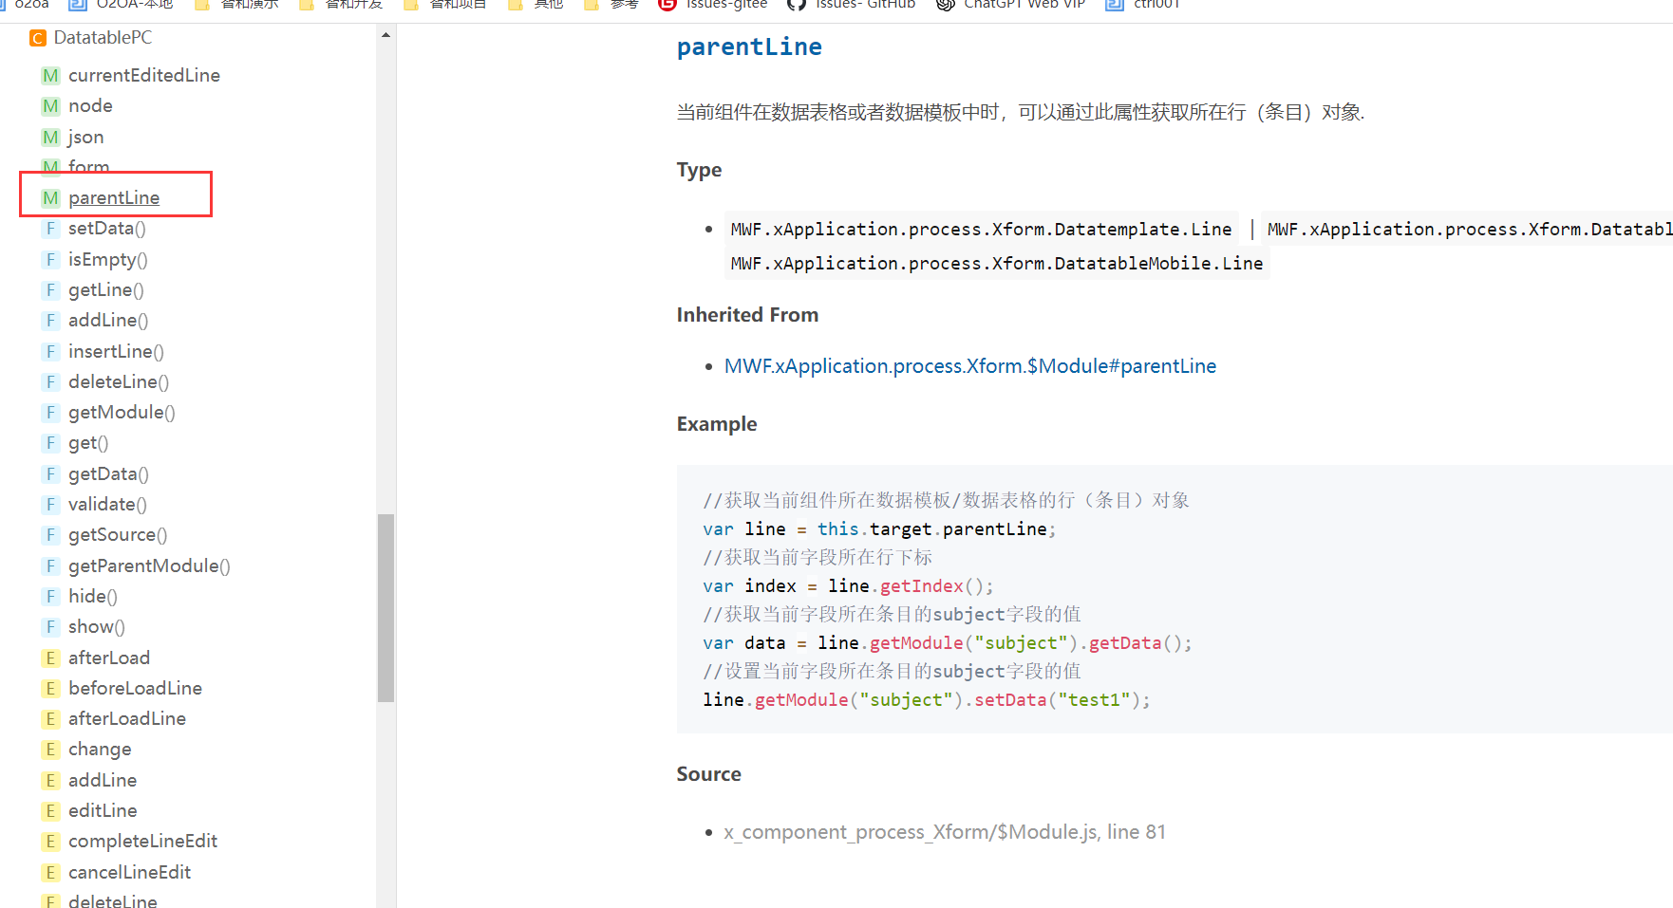
Task: Click the orange C icon beside DatatablePC
Action: pyautogui.click(x=37, y=38)
